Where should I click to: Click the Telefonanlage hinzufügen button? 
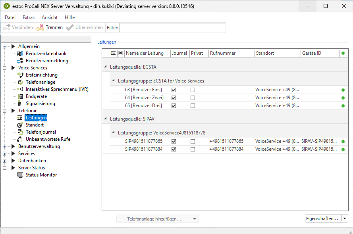tap(154, 219)
